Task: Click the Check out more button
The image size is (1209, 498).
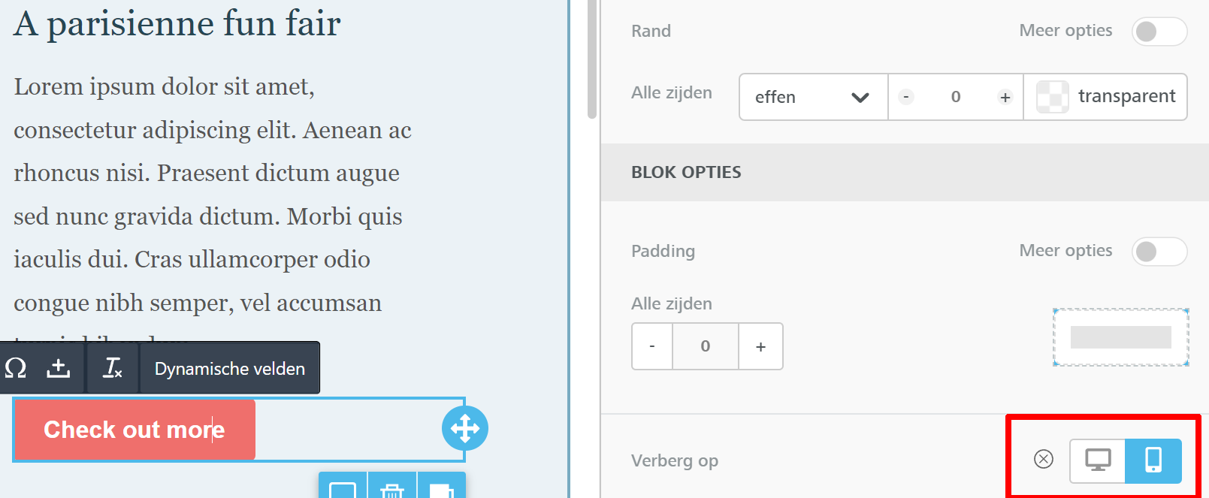Action: [135, 430]
